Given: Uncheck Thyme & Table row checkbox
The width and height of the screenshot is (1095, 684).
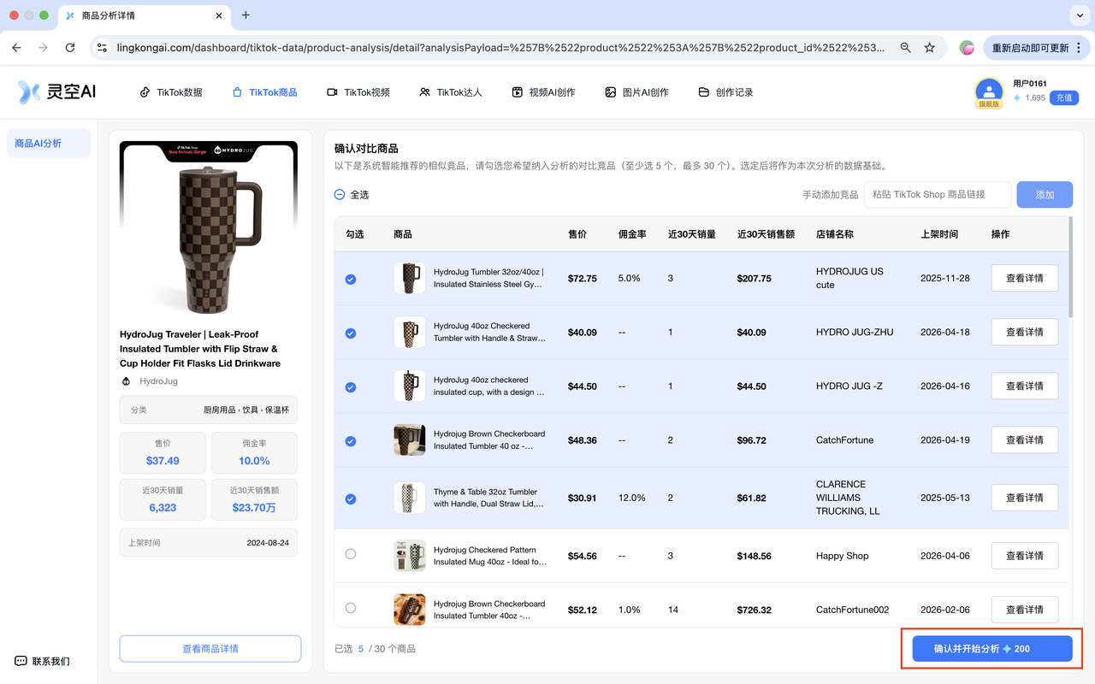Looking at the screenshot, I should 351,499.
